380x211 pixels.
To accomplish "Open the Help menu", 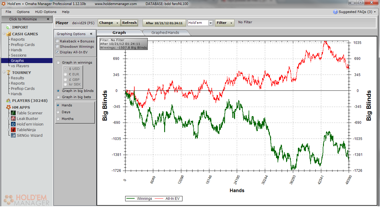I will click(66, 12).
